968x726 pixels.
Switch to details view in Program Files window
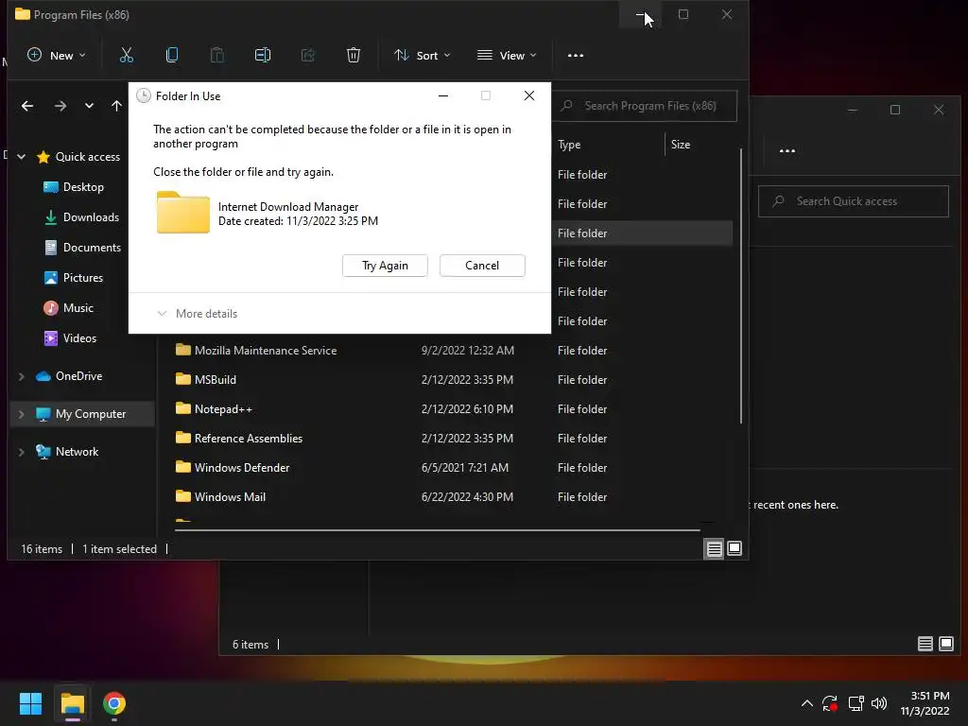(715, 548)
